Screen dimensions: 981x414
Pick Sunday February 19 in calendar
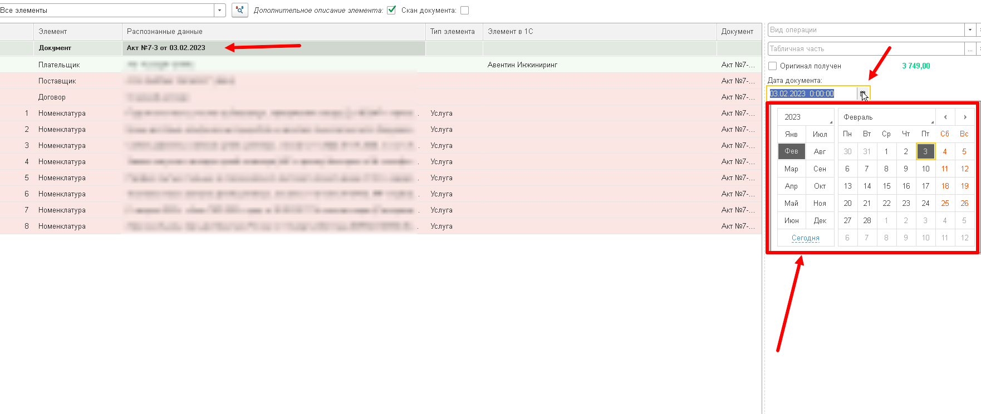tap(964, 186)
